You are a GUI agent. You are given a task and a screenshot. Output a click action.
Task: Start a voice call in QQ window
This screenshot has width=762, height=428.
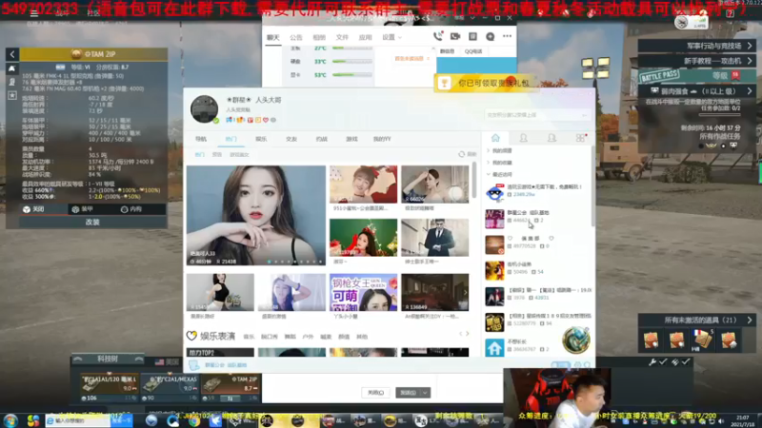[x=438, y=36]
